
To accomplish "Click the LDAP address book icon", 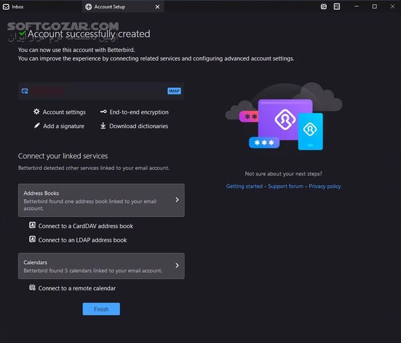I will (x=33, y=240).
